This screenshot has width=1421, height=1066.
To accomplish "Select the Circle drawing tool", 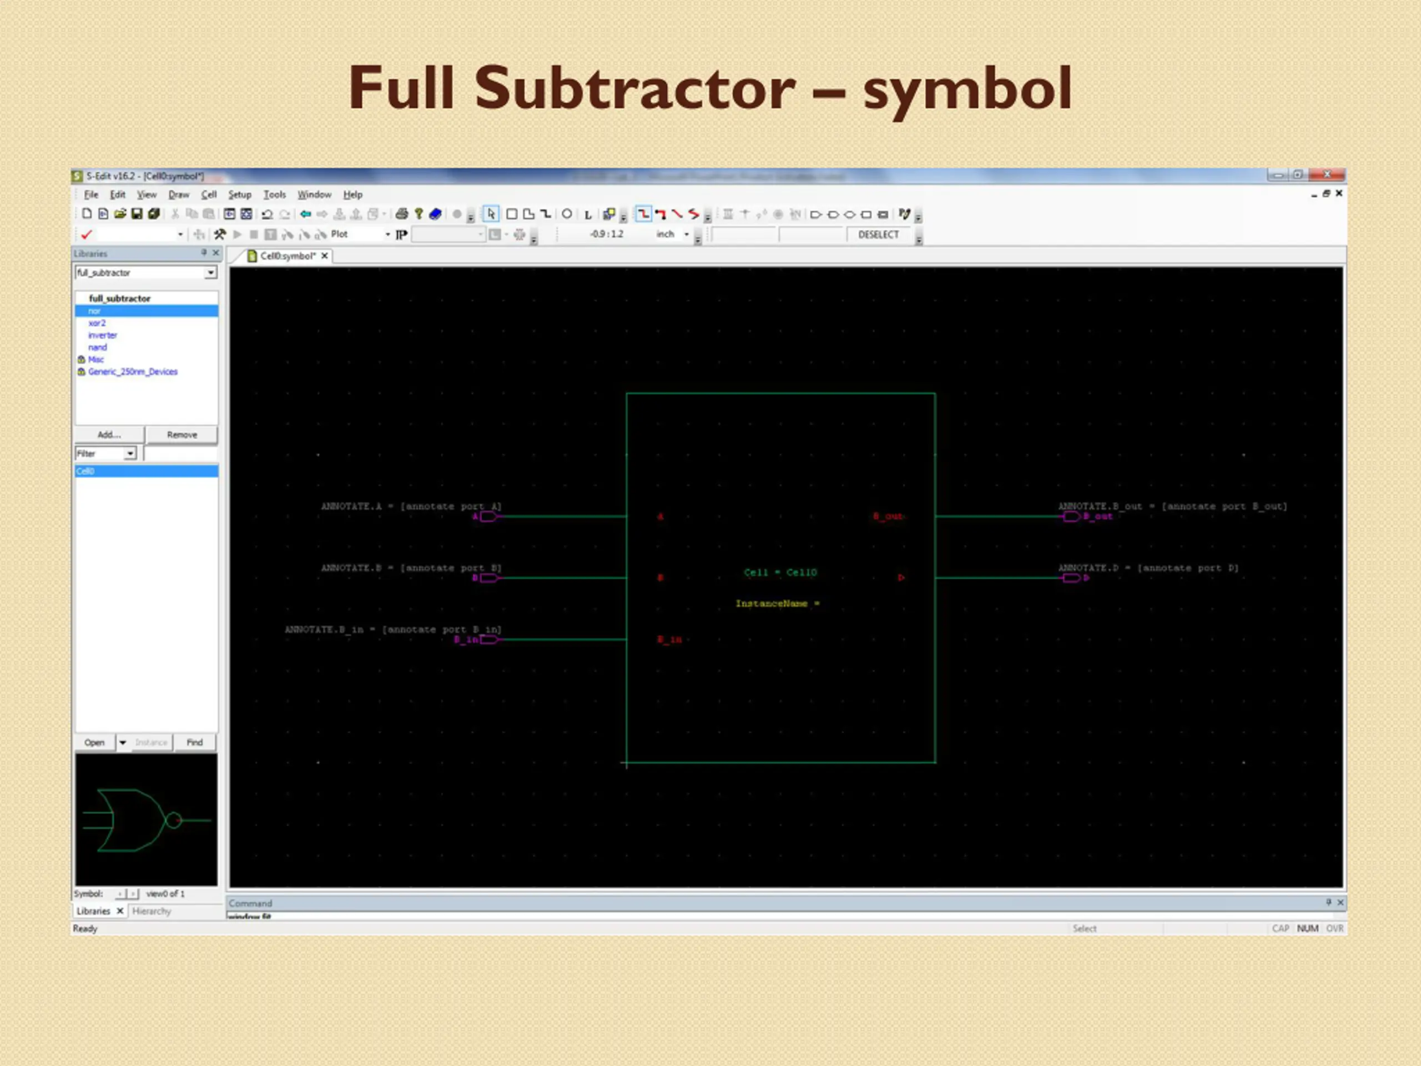I will [x=567, y=214].
